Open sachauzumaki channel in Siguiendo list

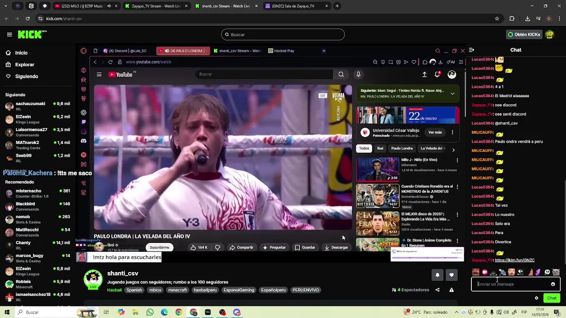38,106
